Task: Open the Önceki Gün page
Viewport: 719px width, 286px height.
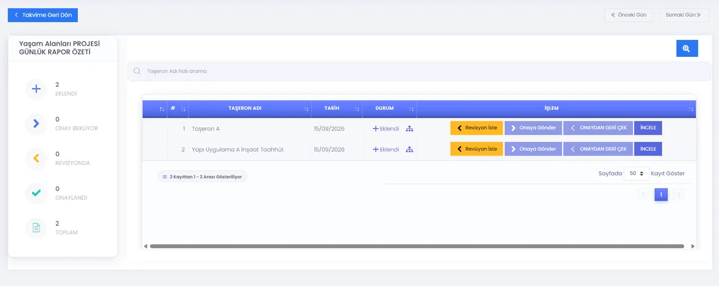Action: click(628, 15)
